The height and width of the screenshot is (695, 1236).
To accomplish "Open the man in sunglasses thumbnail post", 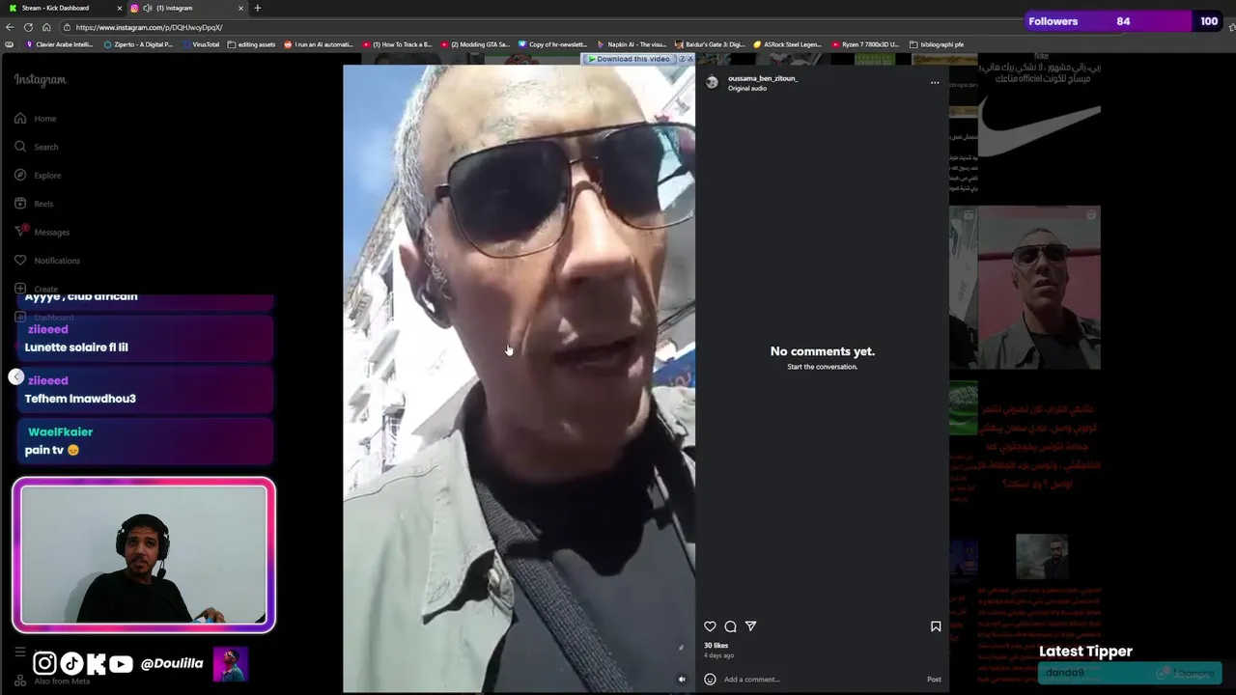I will (x=1039, y=288).
